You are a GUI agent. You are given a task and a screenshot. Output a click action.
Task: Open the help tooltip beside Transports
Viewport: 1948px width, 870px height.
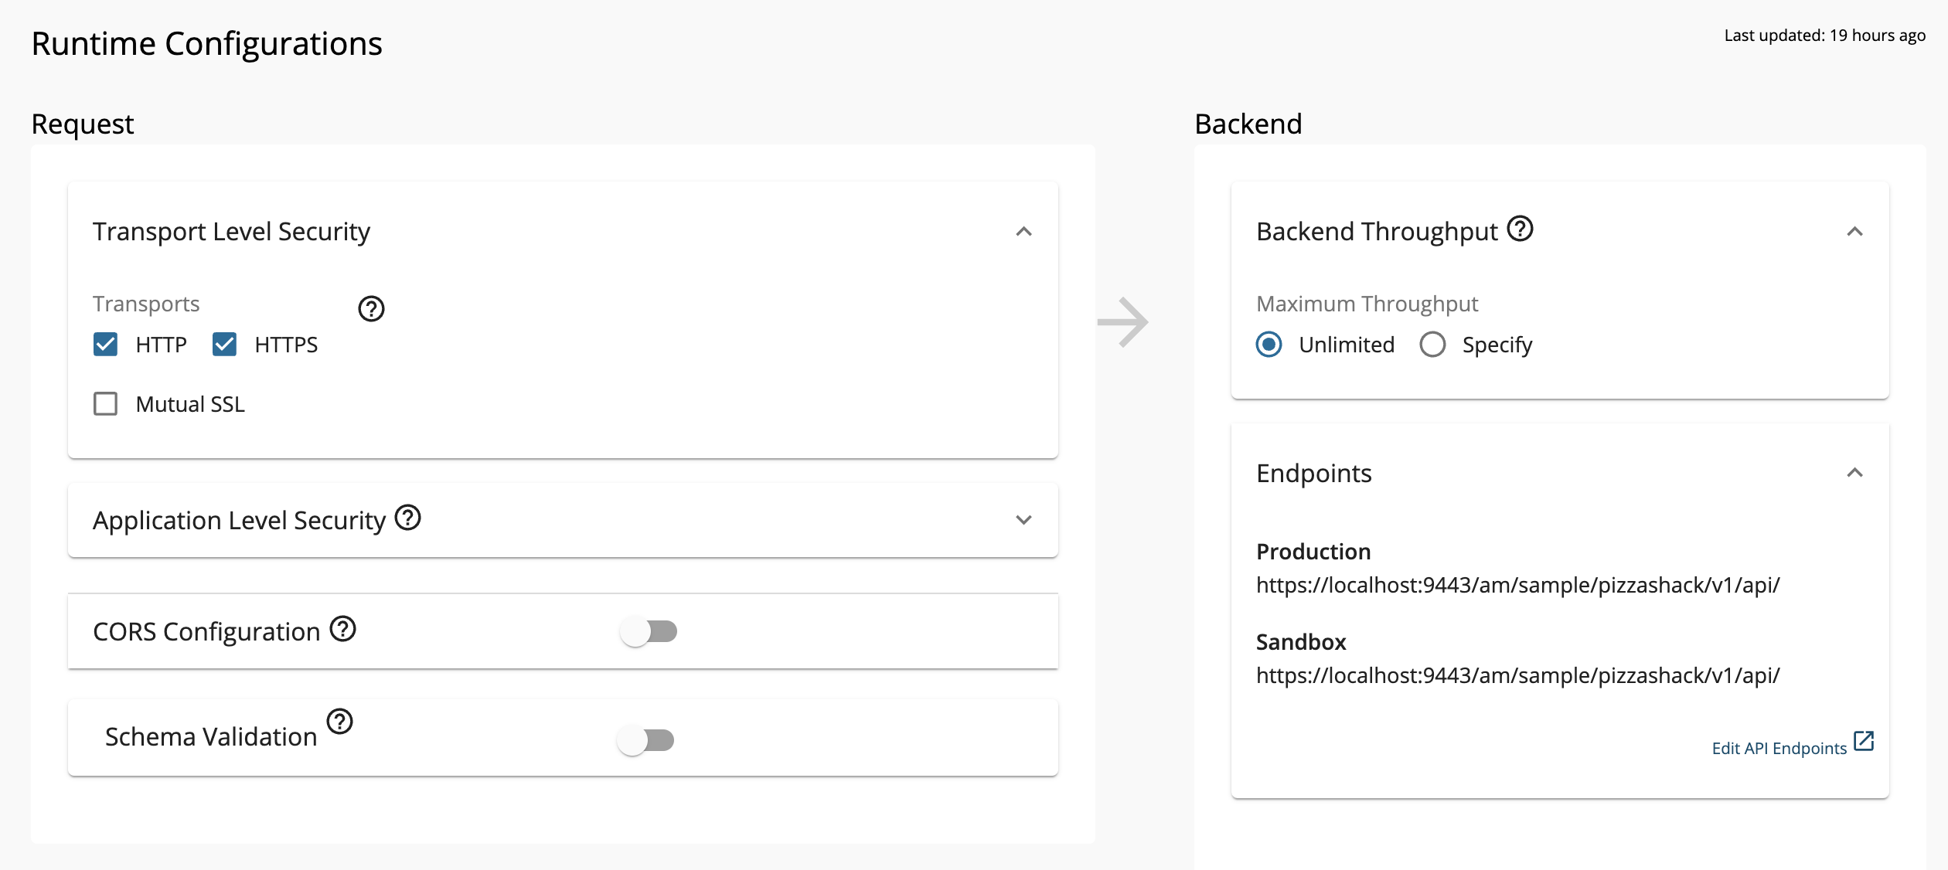(x=372, y=309)
